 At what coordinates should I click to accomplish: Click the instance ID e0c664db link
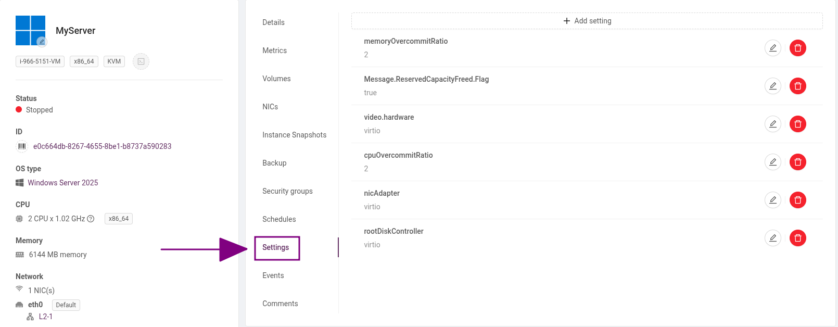(103, 146)
